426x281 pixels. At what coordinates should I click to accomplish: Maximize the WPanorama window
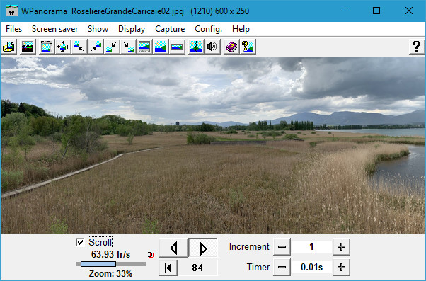tap(376, 11)
